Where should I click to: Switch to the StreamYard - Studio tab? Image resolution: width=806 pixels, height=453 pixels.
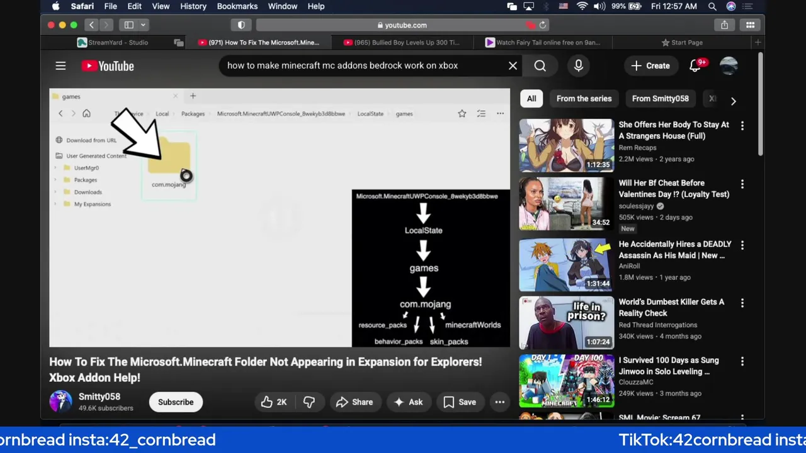click(113, 42)
